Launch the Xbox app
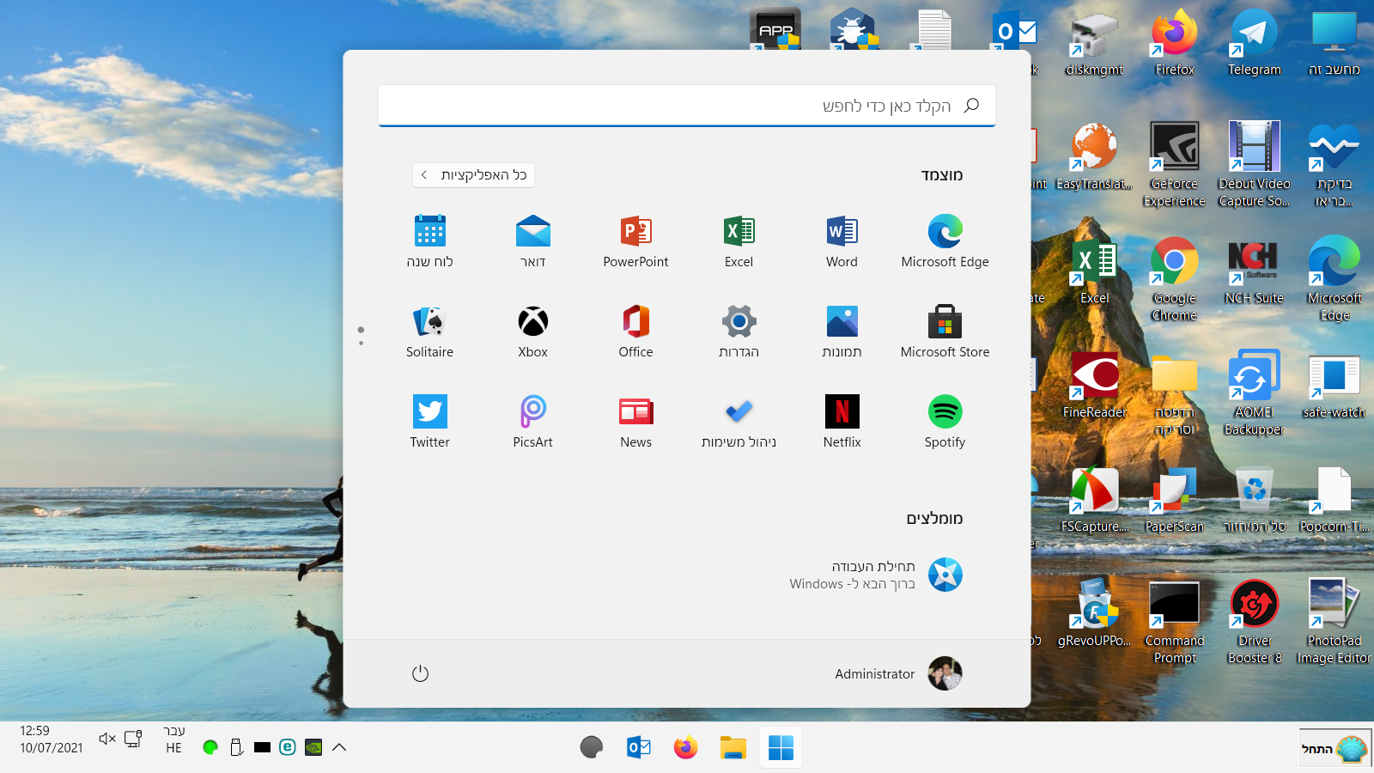This screenshot has height=773, width=1374. 532,322
